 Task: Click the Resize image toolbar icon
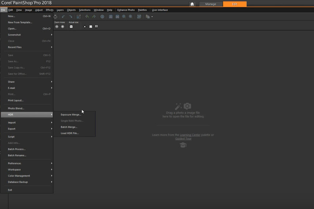79,17
